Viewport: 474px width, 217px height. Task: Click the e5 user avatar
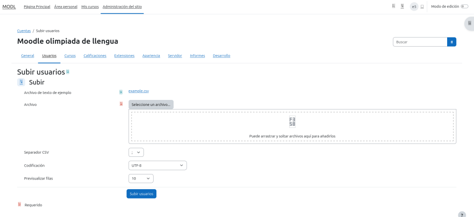pyautogui.click(x=414, y=6)
